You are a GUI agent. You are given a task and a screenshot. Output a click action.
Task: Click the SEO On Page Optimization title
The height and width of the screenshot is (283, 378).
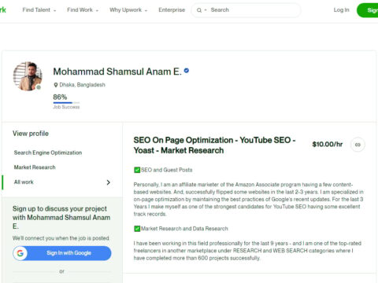click(214, 145)
